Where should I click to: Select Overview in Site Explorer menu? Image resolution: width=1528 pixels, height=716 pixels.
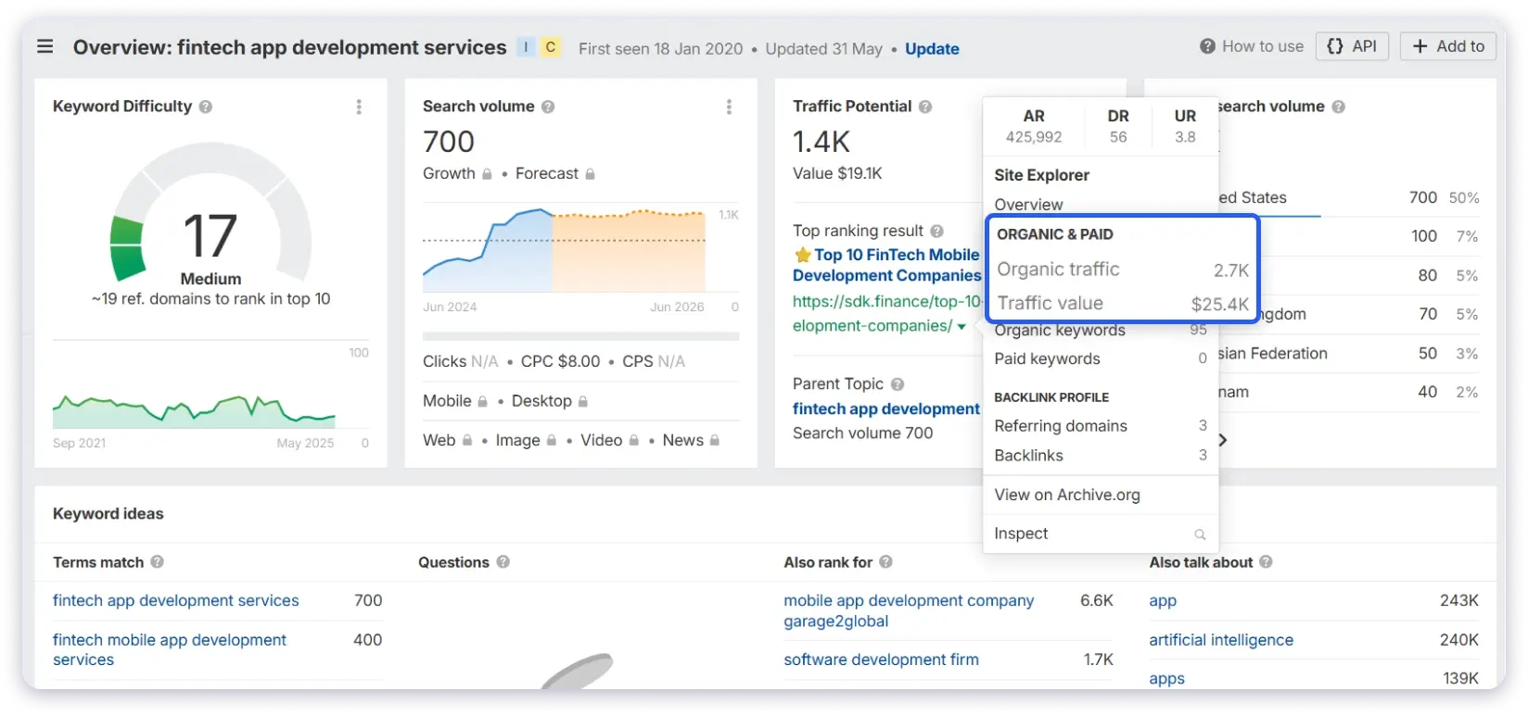coord(1028,205)
